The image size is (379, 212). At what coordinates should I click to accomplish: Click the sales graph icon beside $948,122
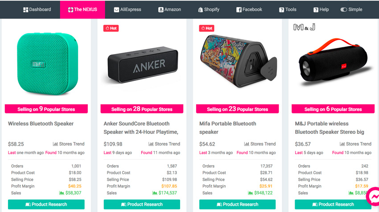pos(250,193)
